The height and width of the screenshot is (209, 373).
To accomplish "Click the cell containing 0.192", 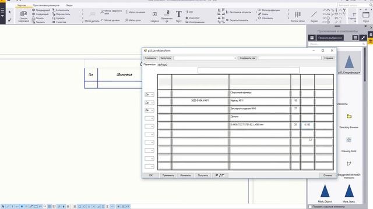I will click(x=307, y=125).
